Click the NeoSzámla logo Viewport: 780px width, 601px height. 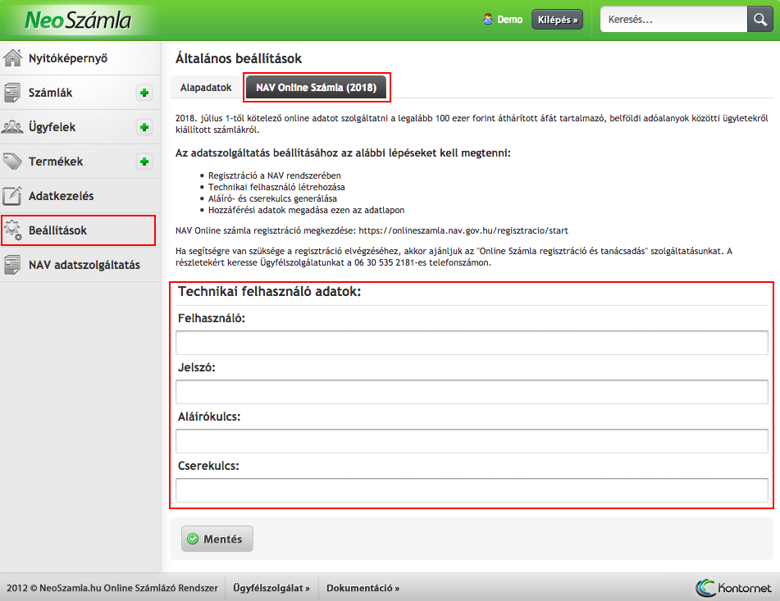pyautogui.click(x=78, y=20)
